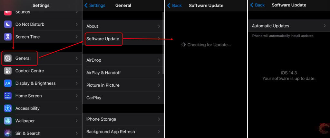The height and width of the screenshot is (138, 330).
Task: Open the Automatic Updates chevron
Action: click(325, 26)
